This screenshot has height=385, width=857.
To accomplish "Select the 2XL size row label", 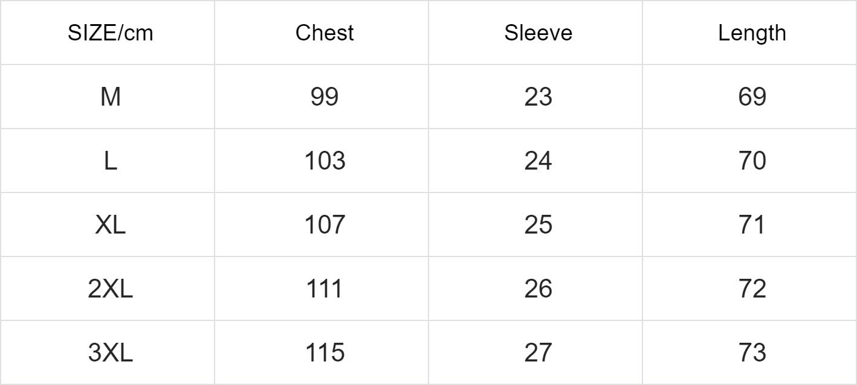I will pyautogui.click(x=110, y=289).
